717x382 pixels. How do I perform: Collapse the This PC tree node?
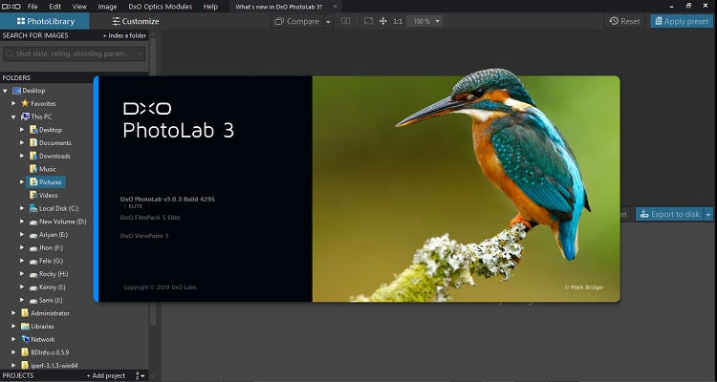(13, 117)
